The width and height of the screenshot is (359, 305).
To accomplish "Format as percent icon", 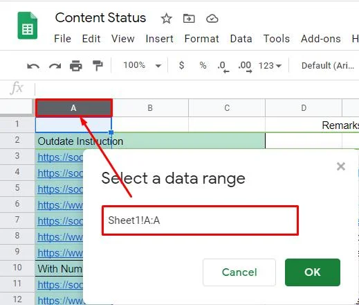I will 203,65.
